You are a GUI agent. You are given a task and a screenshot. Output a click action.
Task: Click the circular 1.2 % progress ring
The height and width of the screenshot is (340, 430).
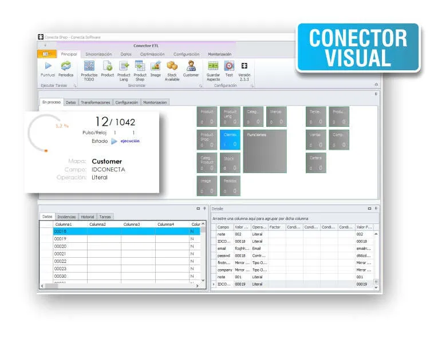46,133
